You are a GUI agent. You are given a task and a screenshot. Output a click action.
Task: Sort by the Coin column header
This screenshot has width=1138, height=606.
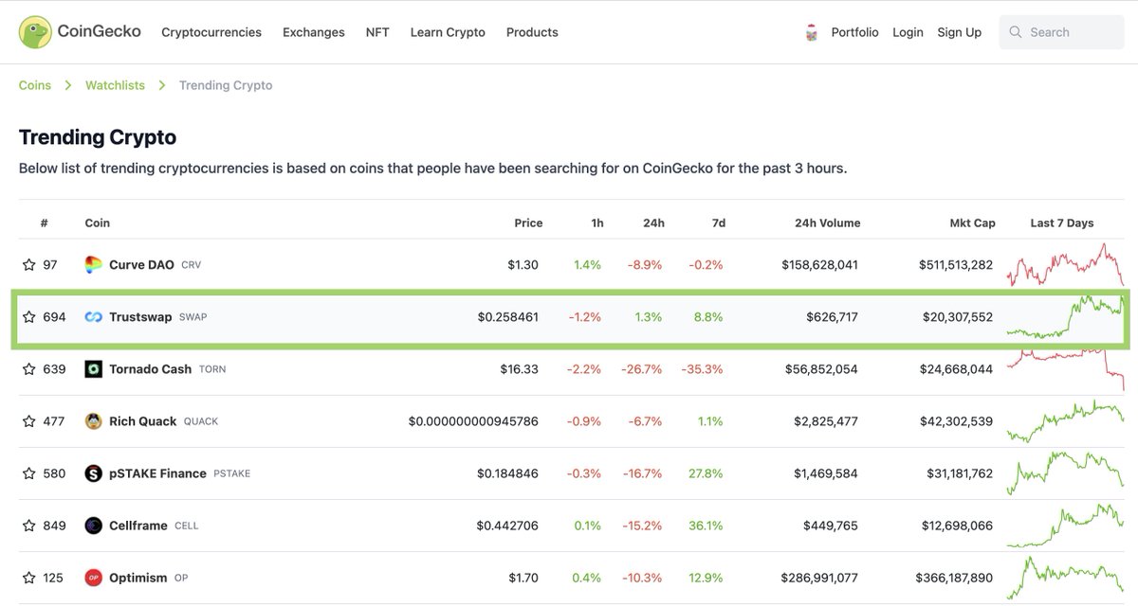pos(98,223)
